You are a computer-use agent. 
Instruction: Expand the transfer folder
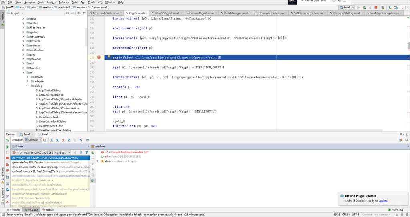pos(23,68)
